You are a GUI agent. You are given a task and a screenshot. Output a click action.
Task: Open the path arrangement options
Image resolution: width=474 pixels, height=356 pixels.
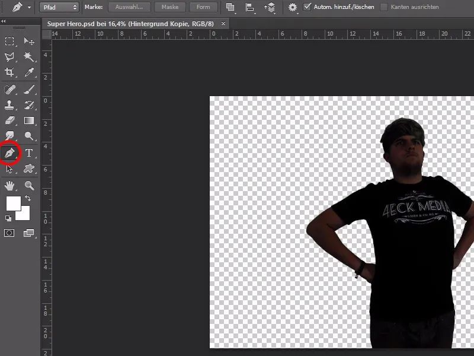pyautogui.click(x=270, y=7)
